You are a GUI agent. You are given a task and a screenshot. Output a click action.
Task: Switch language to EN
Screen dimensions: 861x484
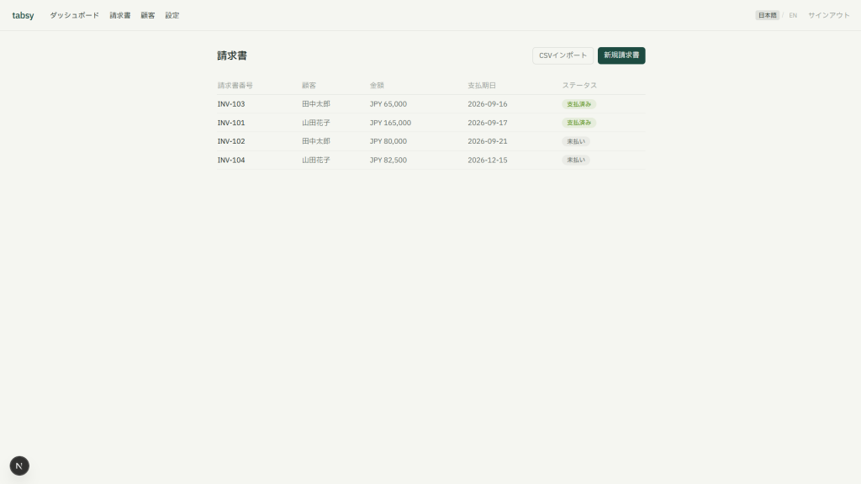(793, 15)
